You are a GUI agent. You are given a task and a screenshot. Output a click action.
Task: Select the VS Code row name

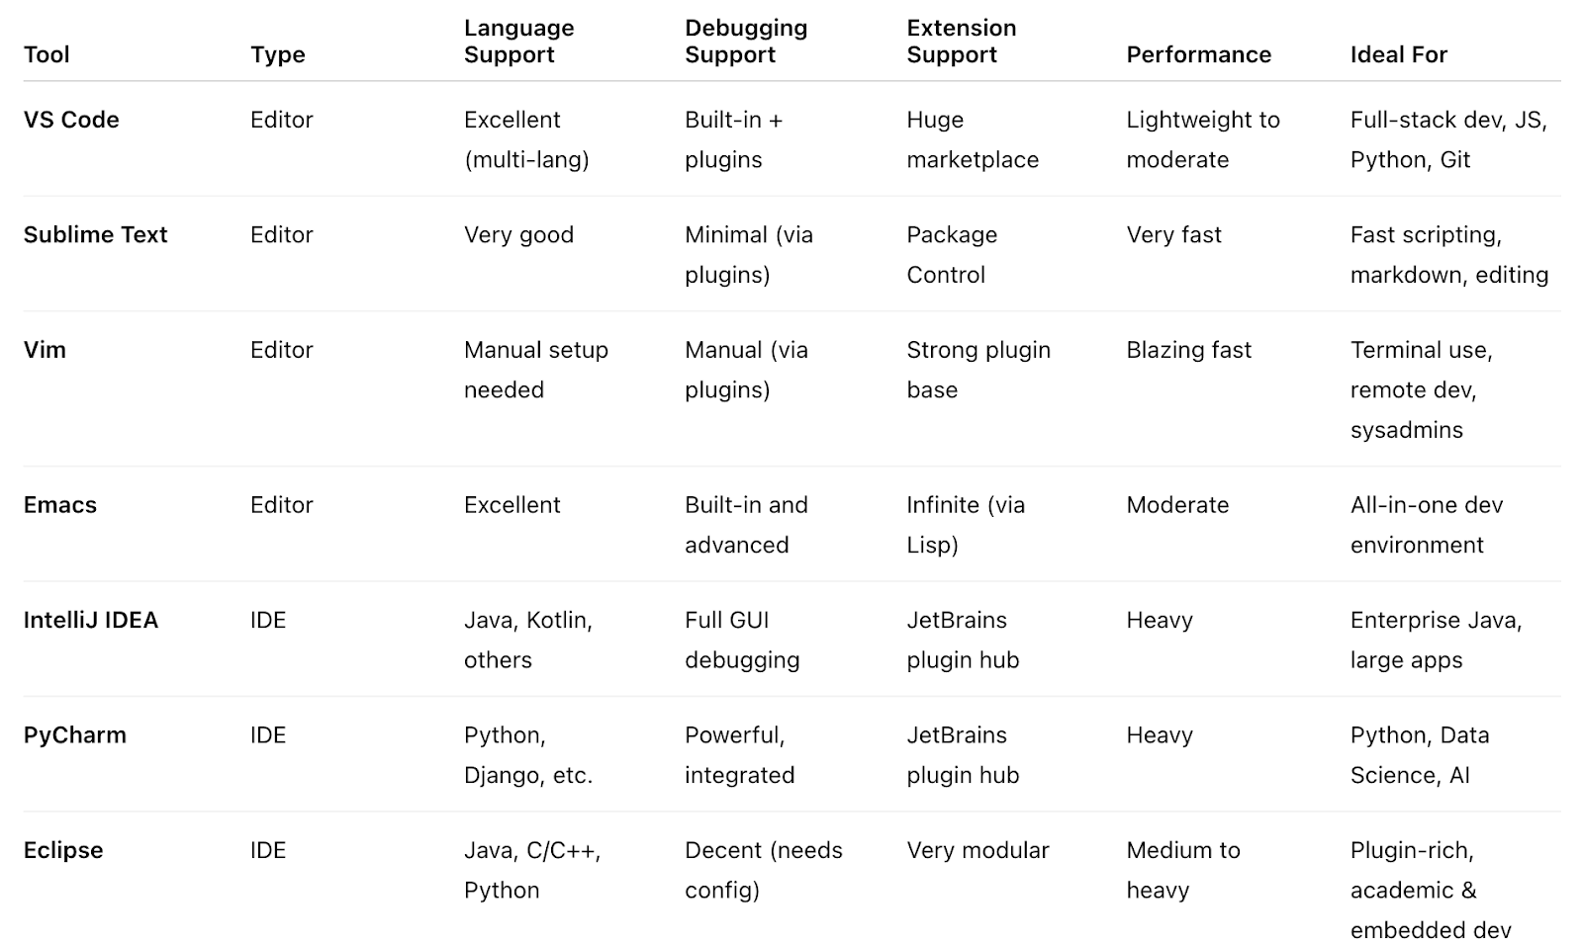click(x=71, y=120)
